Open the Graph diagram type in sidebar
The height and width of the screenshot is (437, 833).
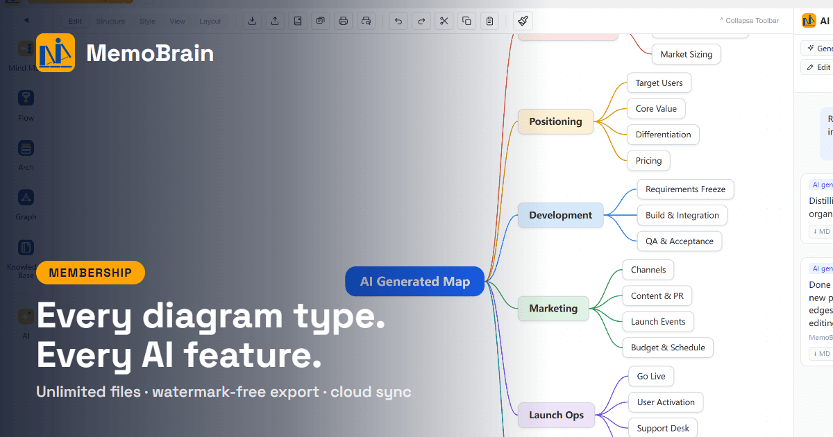(26, 205)
